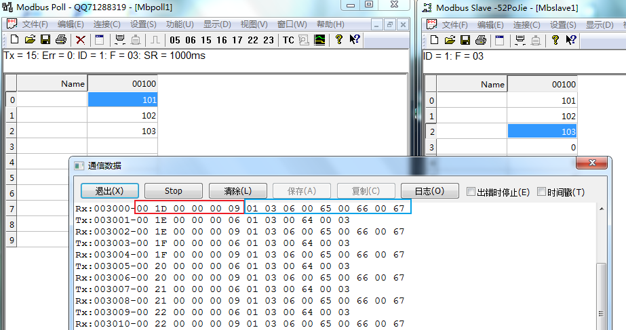Open real-time charting icon in Modbus Poll
Image resolution: width=626 pixels, height=330 pixels.
(x=319, y=40)
